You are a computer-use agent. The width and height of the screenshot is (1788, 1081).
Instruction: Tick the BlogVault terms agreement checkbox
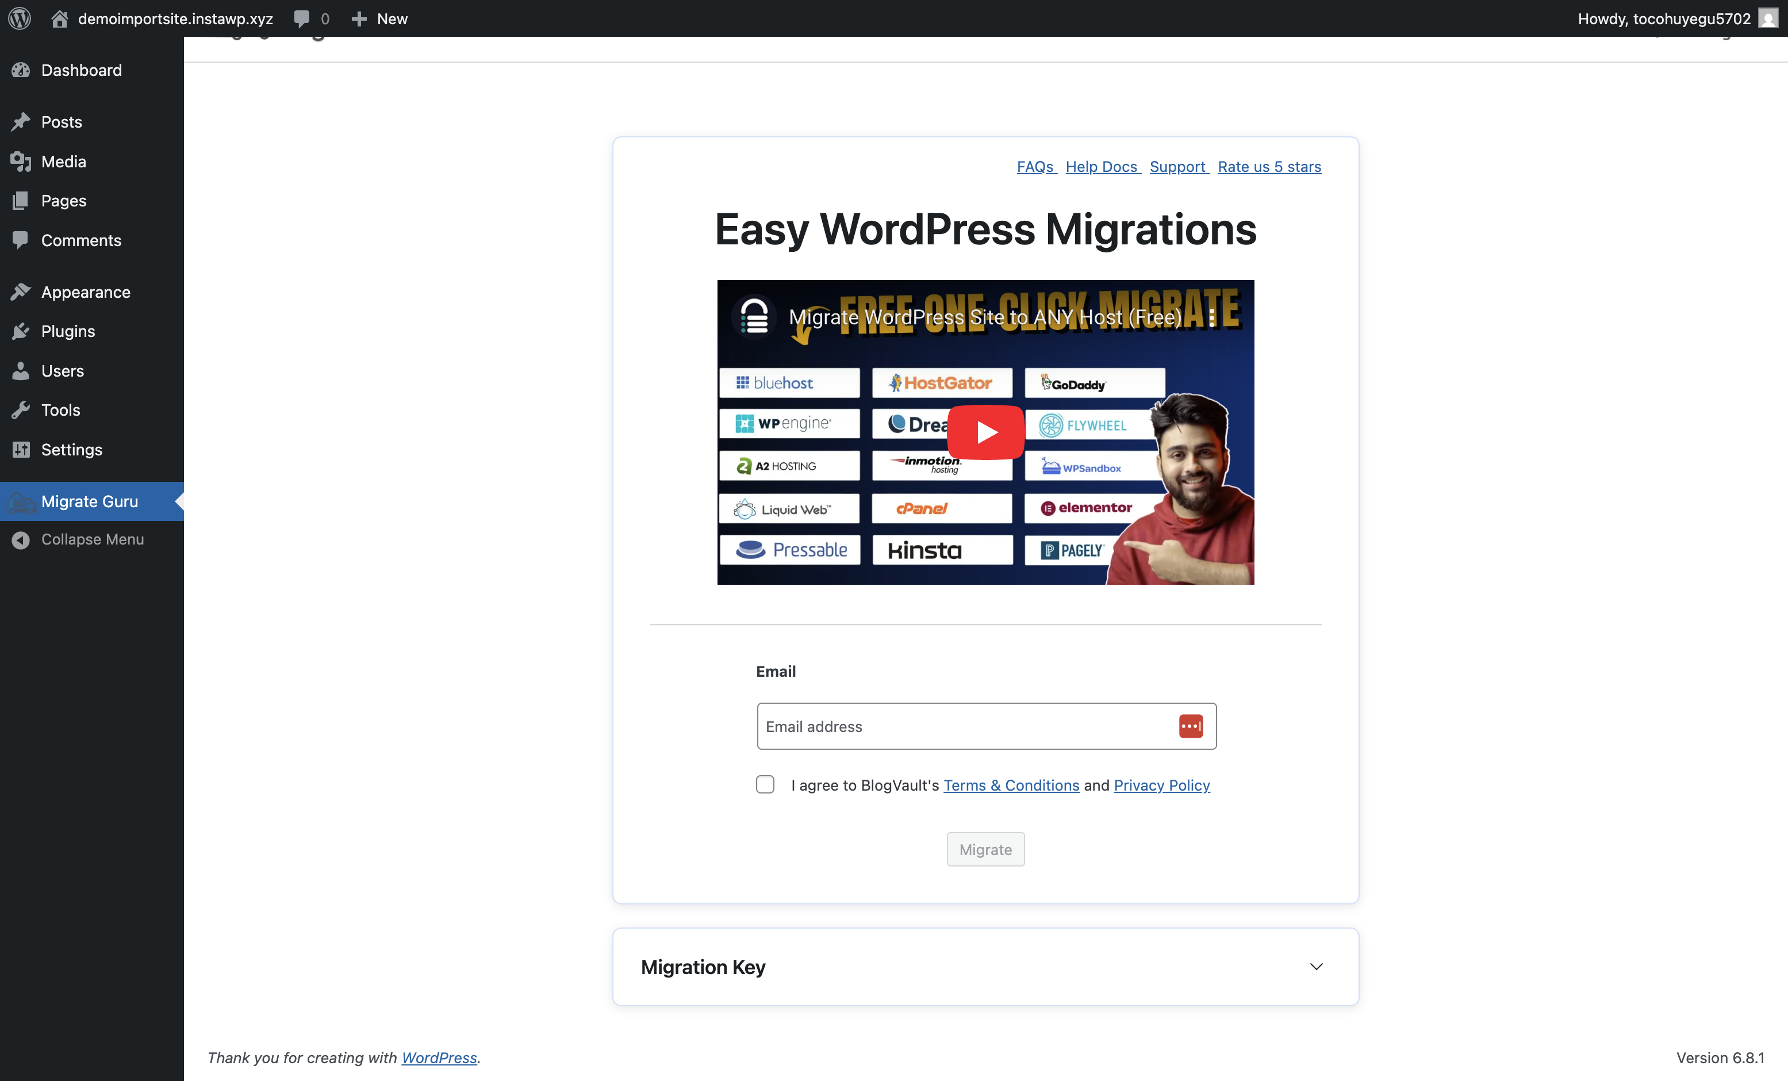(x=765, y=784)
